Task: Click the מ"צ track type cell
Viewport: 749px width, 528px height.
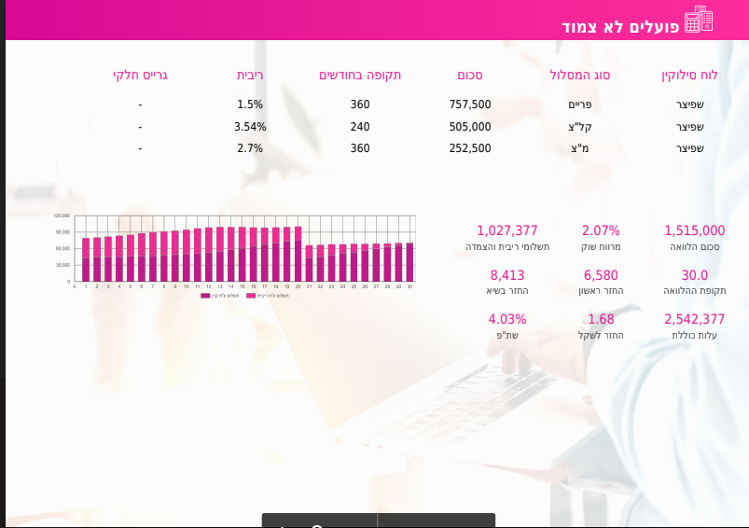Action: point(579,148)
